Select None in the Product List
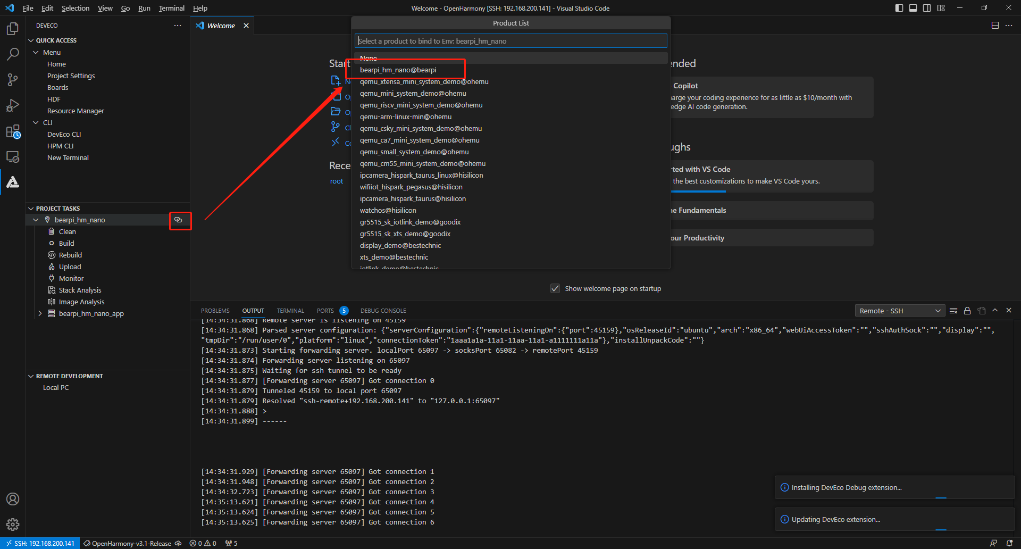The height and width of the screenshot is (549, 1021). coord(510,58)
